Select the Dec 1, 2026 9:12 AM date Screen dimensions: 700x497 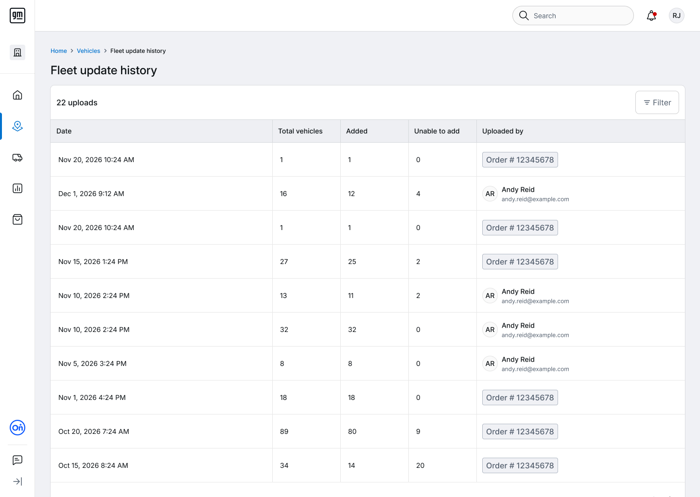[91, 194]
